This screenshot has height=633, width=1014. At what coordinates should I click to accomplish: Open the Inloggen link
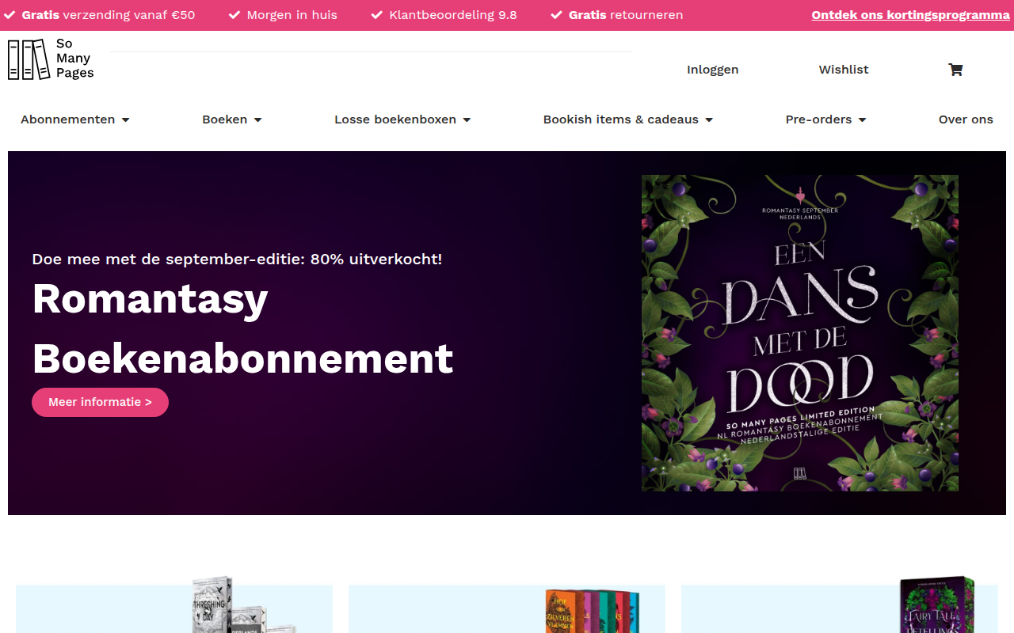712,70
